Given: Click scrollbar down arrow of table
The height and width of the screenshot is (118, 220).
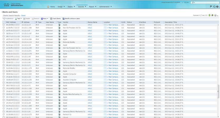Looking at the screenshot, I should pyautogui.click(x=218, y=117).
